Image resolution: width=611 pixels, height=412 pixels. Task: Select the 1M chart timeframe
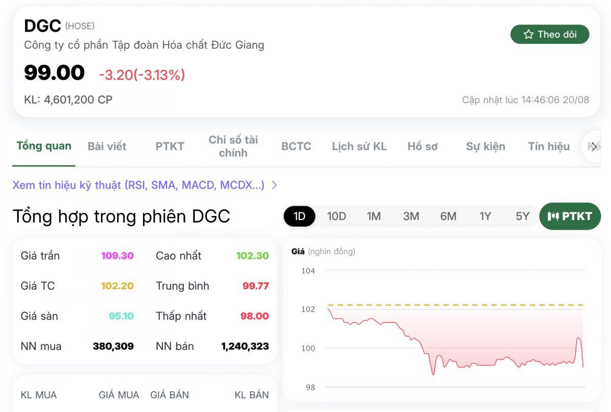[x=374, y=216]
